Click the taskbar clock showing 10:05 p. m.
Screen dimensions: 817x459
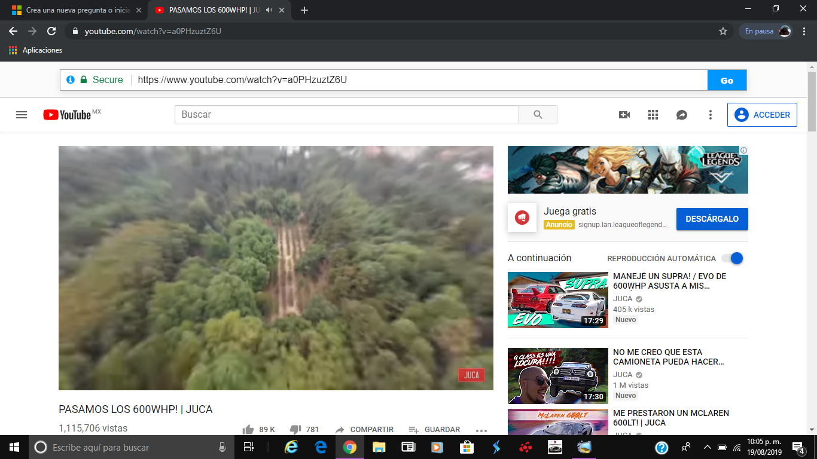pos(765,447)
